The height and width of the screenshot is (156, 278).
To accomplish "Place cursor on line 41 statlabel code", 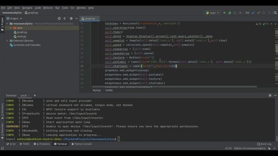I will (141, 66).
